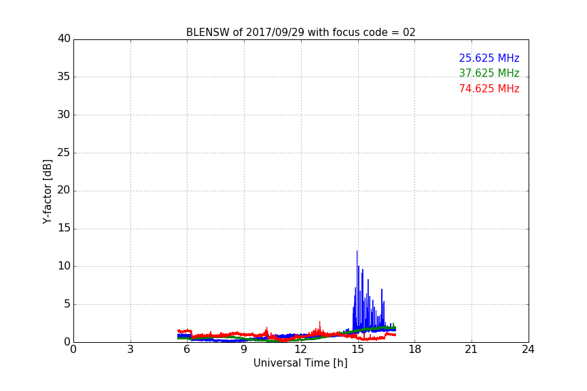Click the x-axis tick label 21
Screen dimensions: 587x391
[472, 350]
